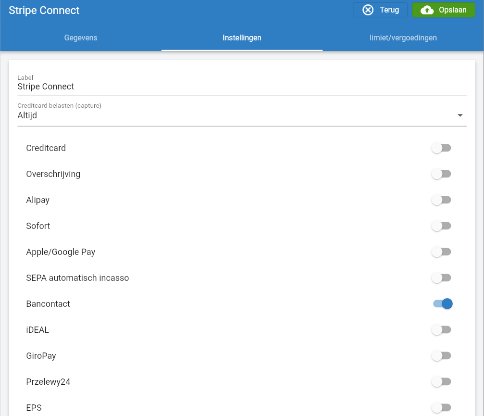Screen dimensions: 484x416
Task: Disable the Bancontact toggle
Action: (443, 303)
